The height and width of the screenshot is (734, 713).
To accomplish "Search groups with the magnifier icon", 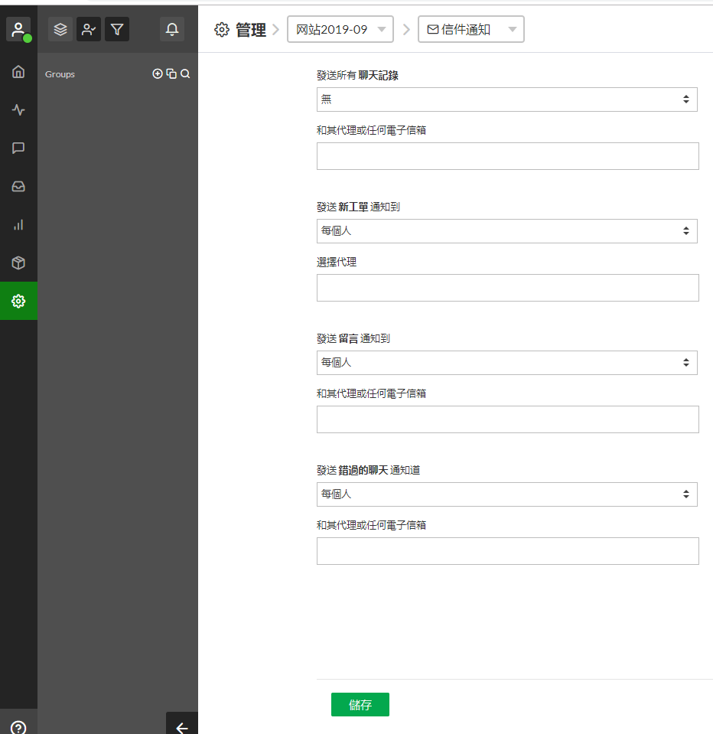I will 185,74.
